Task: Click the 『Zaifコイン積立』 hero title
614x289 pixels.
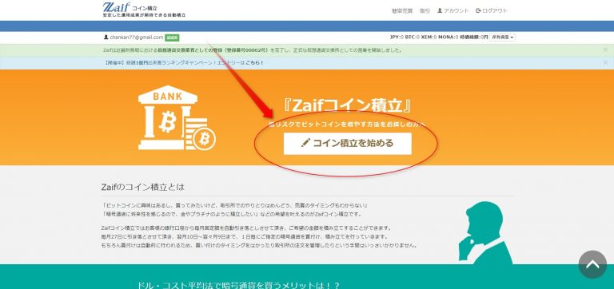Action: [x=347, y=105]
